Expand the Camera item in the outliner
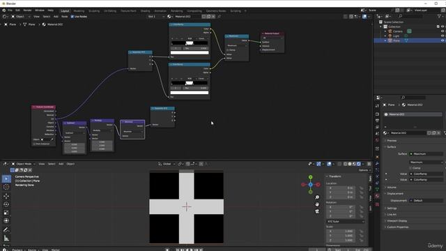The width and height of the screenshot is (446, 251). click(x=385, y=31)
